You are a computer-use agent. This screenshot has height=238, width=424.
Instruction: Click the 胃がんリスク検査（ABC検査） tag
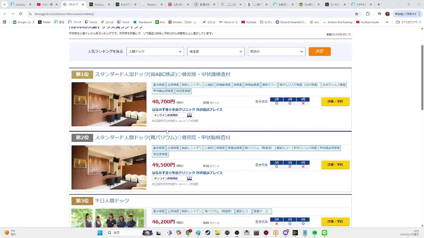pyautogui.click(x=300, y=85)
